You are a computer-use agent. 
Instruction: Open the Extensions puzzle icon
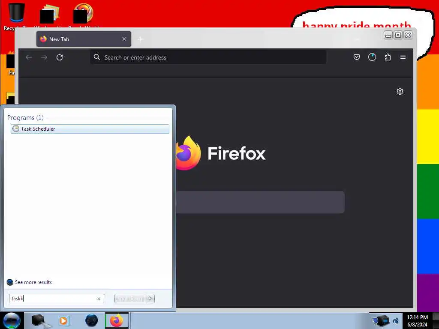pos(388,57)
